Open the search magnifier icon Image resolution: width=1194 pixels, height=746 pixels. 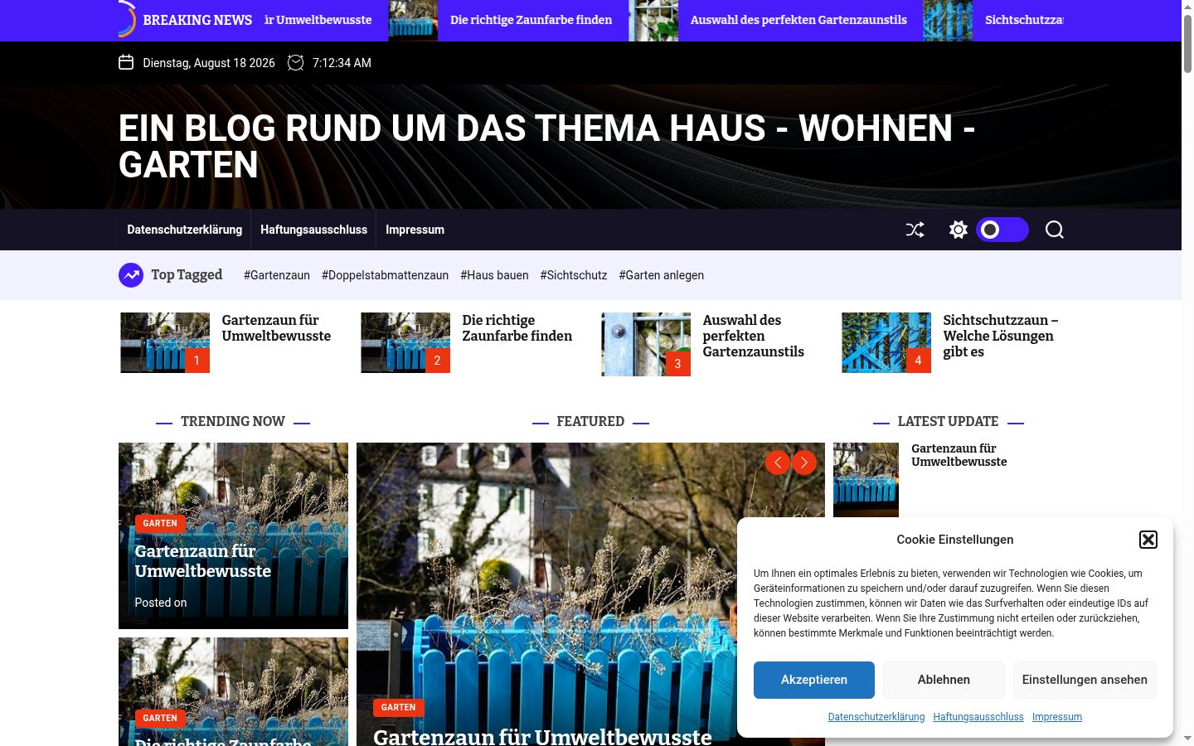[x=1054, y=230]
